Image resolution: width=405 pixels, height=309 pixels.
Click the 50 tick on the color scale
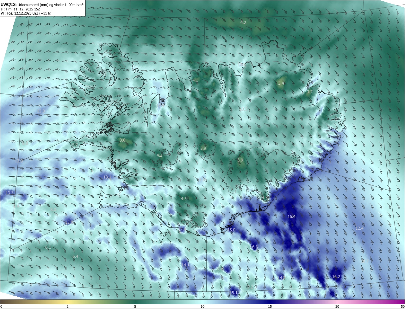[x=402, y=306]
